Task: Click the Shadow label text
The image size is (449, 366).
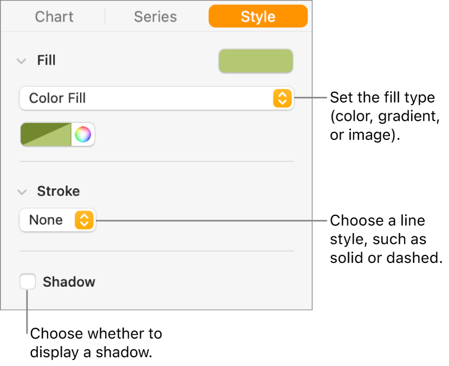Action: click(69, 282)
